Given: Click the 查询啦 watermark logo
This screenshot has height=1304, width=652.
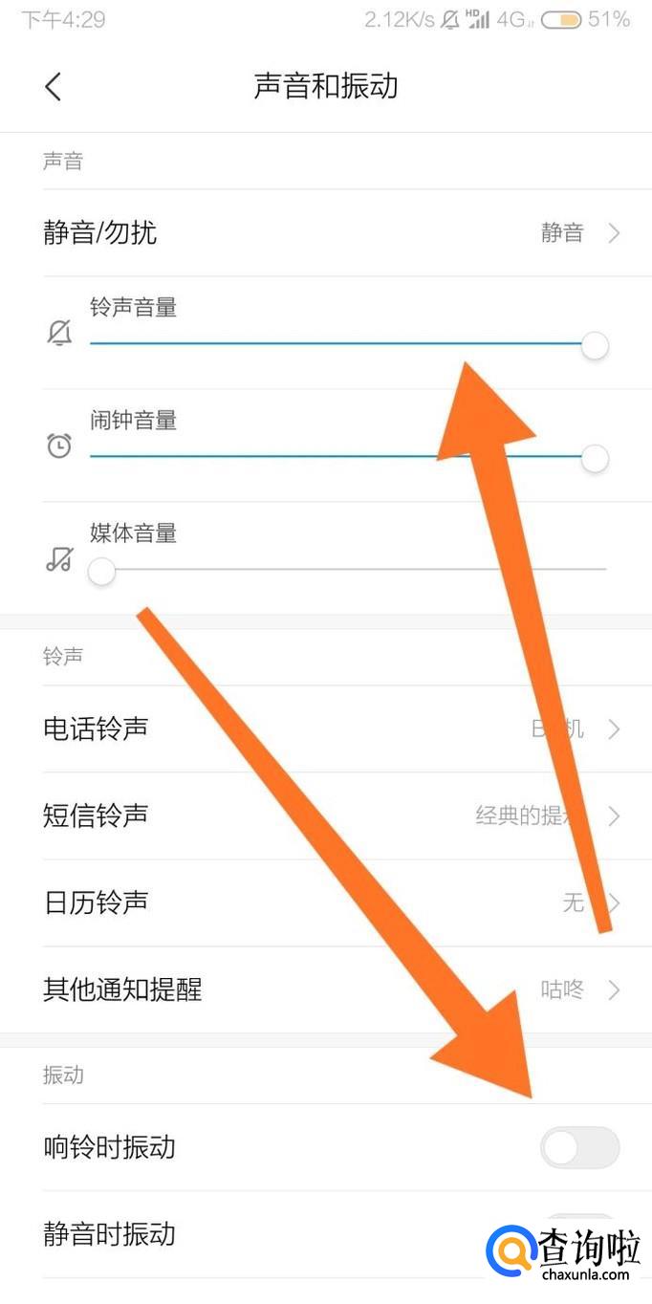Looking at the screenshot, I should pos(563,1250).
